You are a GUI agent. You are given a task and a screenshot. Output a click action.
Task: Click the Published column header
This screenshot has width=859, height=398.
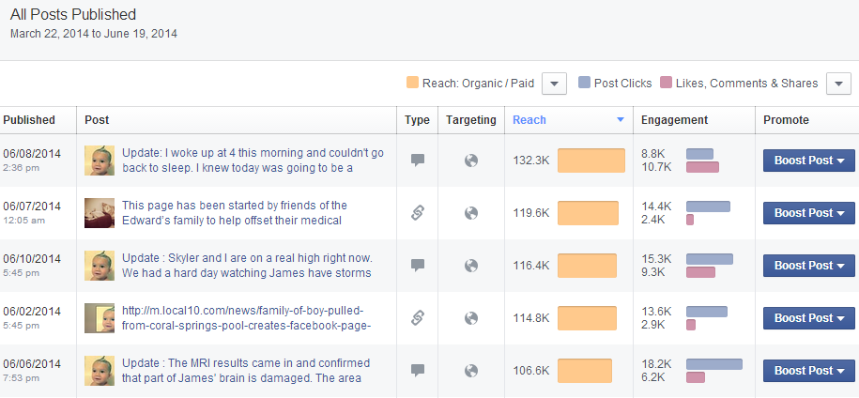click(29, 120)
